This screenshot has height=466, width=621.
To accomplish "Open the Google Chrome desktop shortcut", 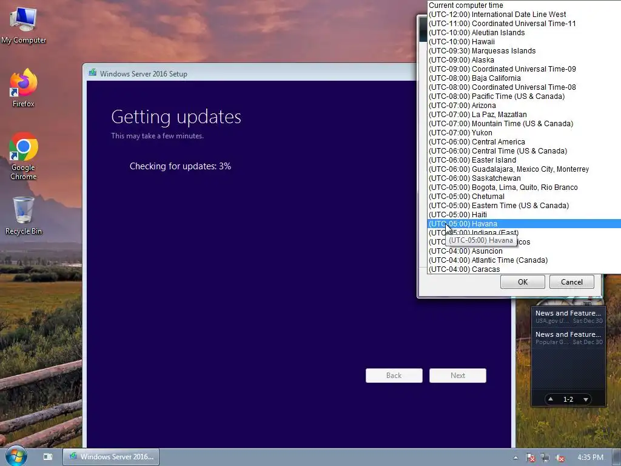I will (x=24, y=156).
